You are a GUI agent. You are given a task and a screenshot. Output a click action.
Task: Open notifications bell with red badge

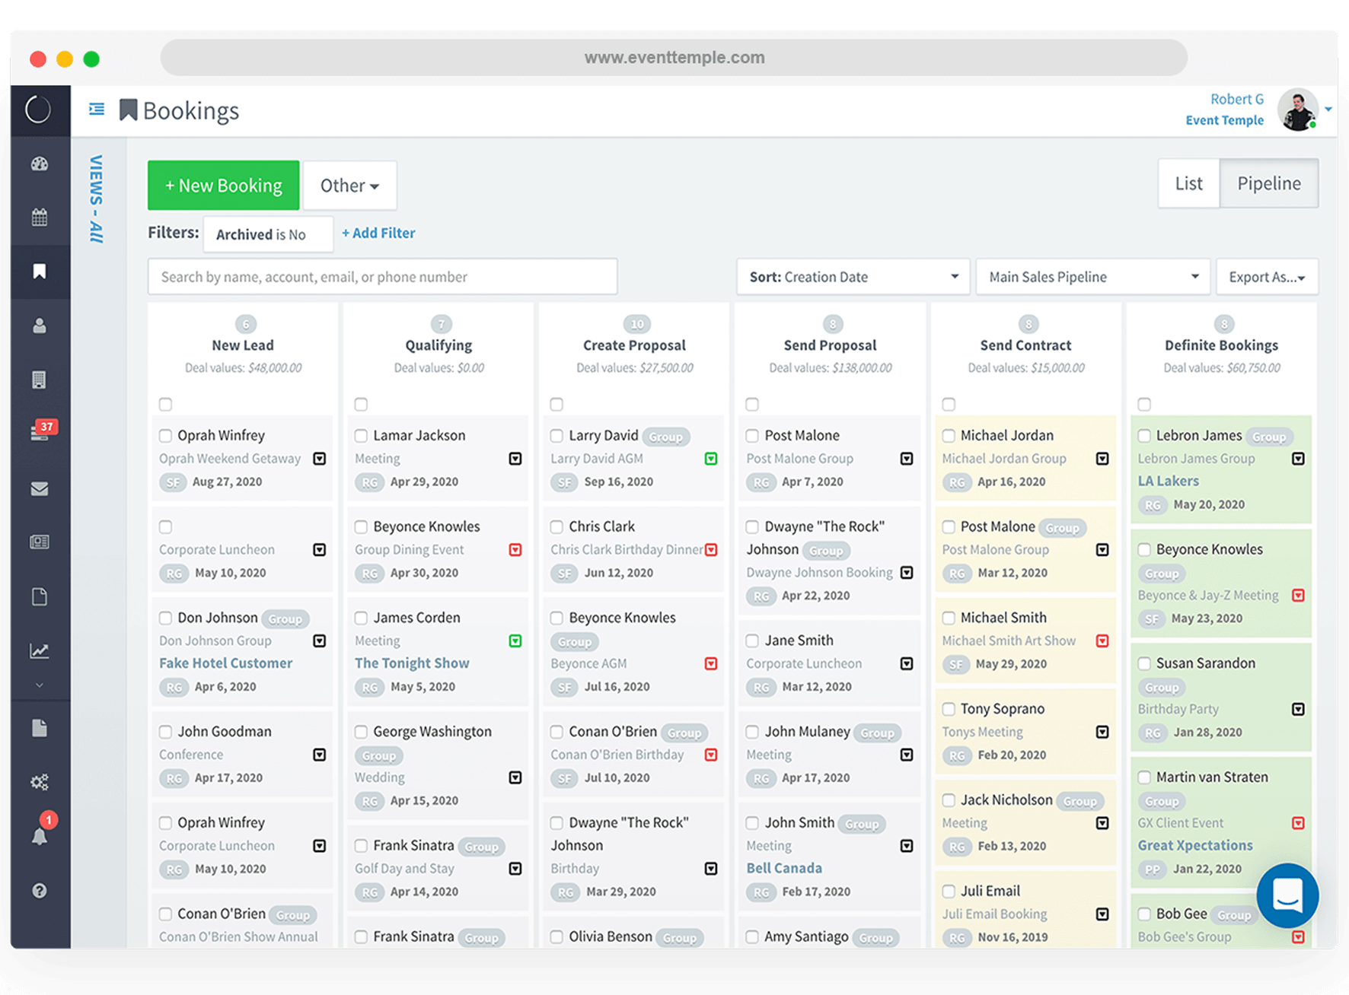(x=40, y=836)
